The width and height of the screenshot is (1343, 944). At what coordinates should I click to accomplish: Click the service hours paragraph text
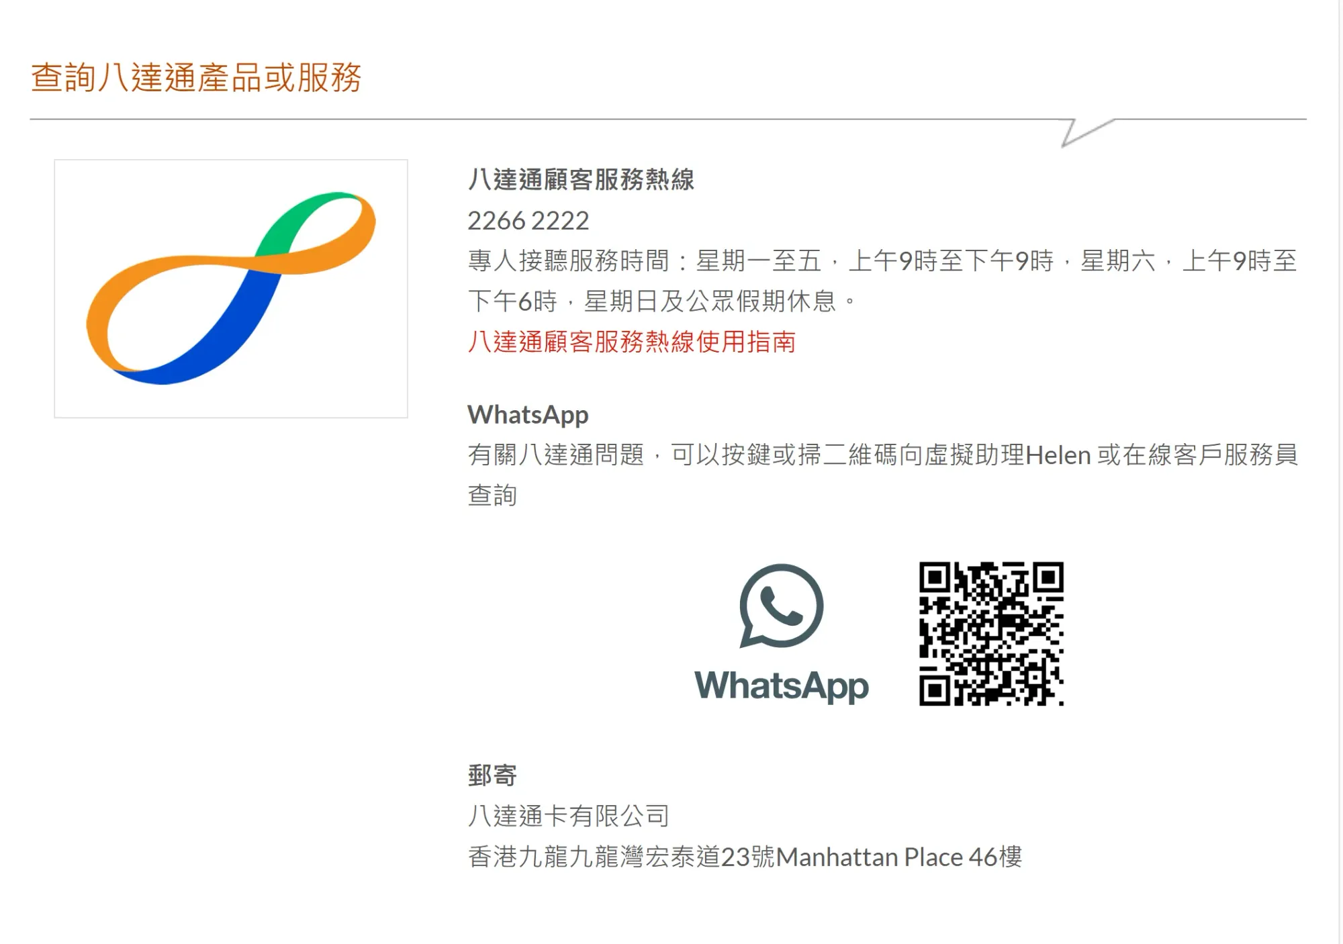(882, 281)
